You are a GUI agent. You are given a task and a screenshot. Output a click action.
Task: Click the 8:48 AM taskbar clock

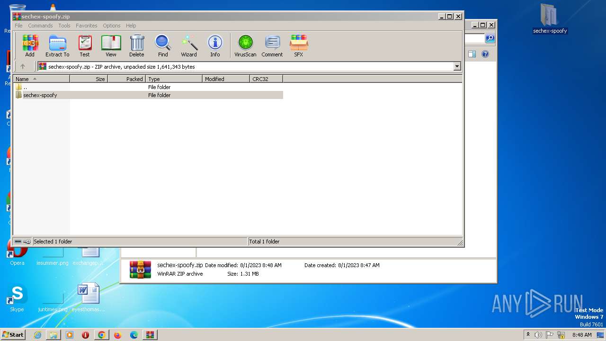[582, 335]
